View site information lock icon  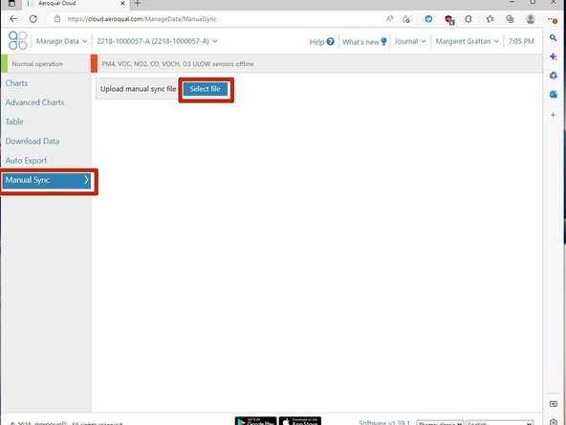pyautogui.click(x=57, y=19)
